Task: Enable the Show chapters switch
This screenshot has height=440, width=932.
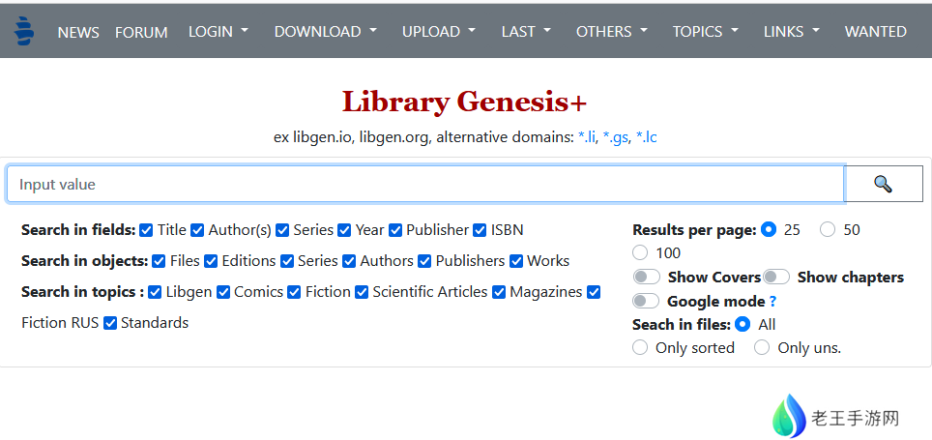Action: 776,278
